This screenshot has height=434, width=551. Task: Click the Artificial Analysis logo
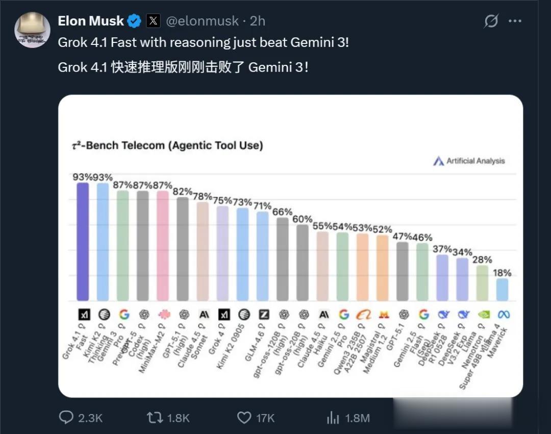tap(469, 161)
